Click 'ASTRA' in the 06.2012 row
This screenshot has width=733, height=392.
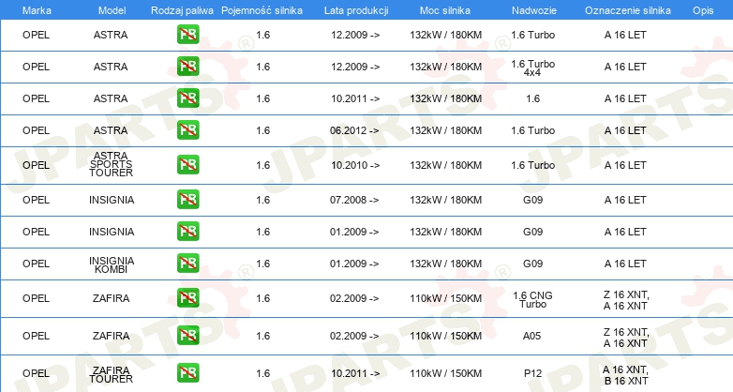coord(111,130)
